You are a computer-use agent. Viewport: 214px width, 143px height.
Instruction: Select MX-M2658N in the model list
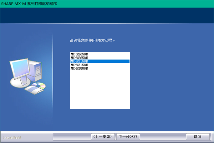pos(100,54)
